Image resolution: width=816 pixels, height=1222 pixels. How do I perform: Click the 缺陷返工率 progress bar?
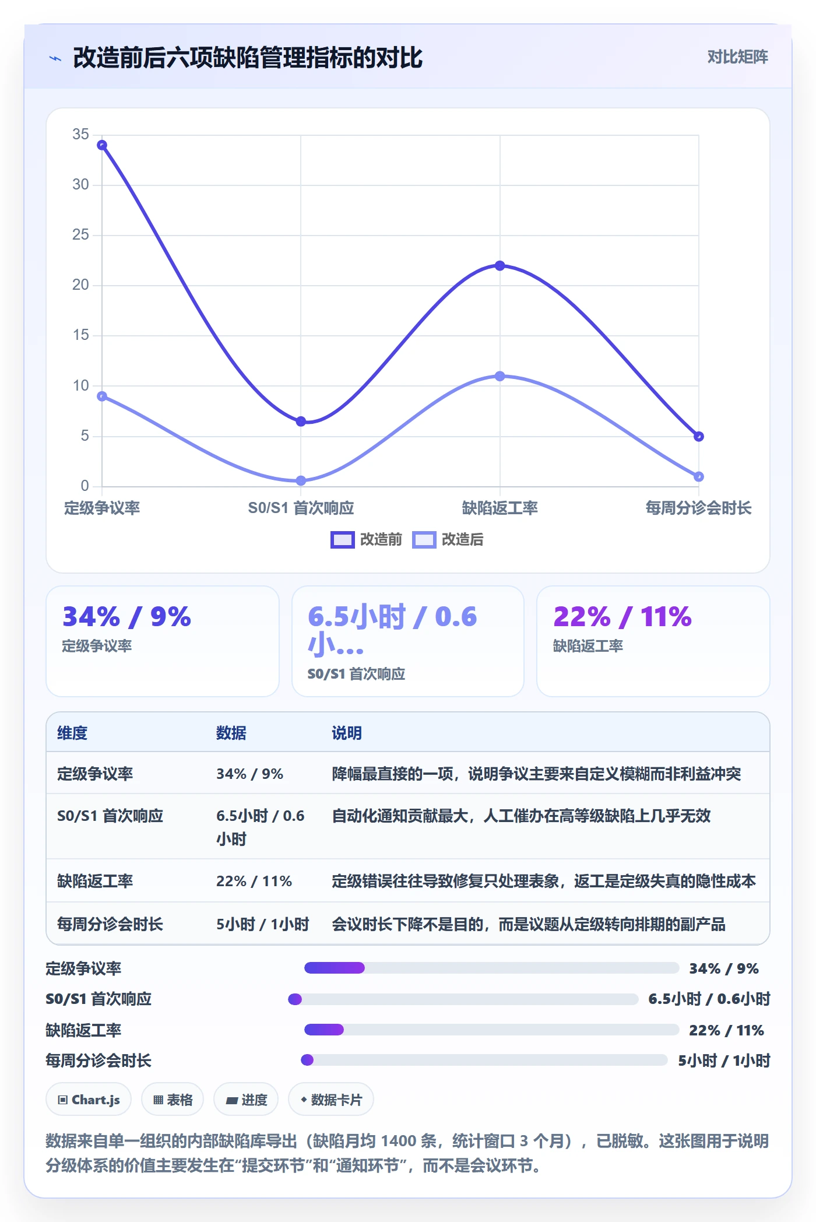point(491,1030)
